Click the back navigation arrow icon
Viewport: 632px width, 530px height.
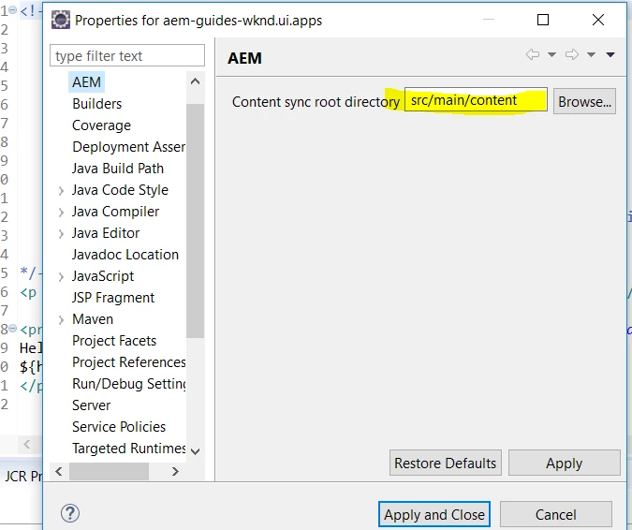point(533,54)
